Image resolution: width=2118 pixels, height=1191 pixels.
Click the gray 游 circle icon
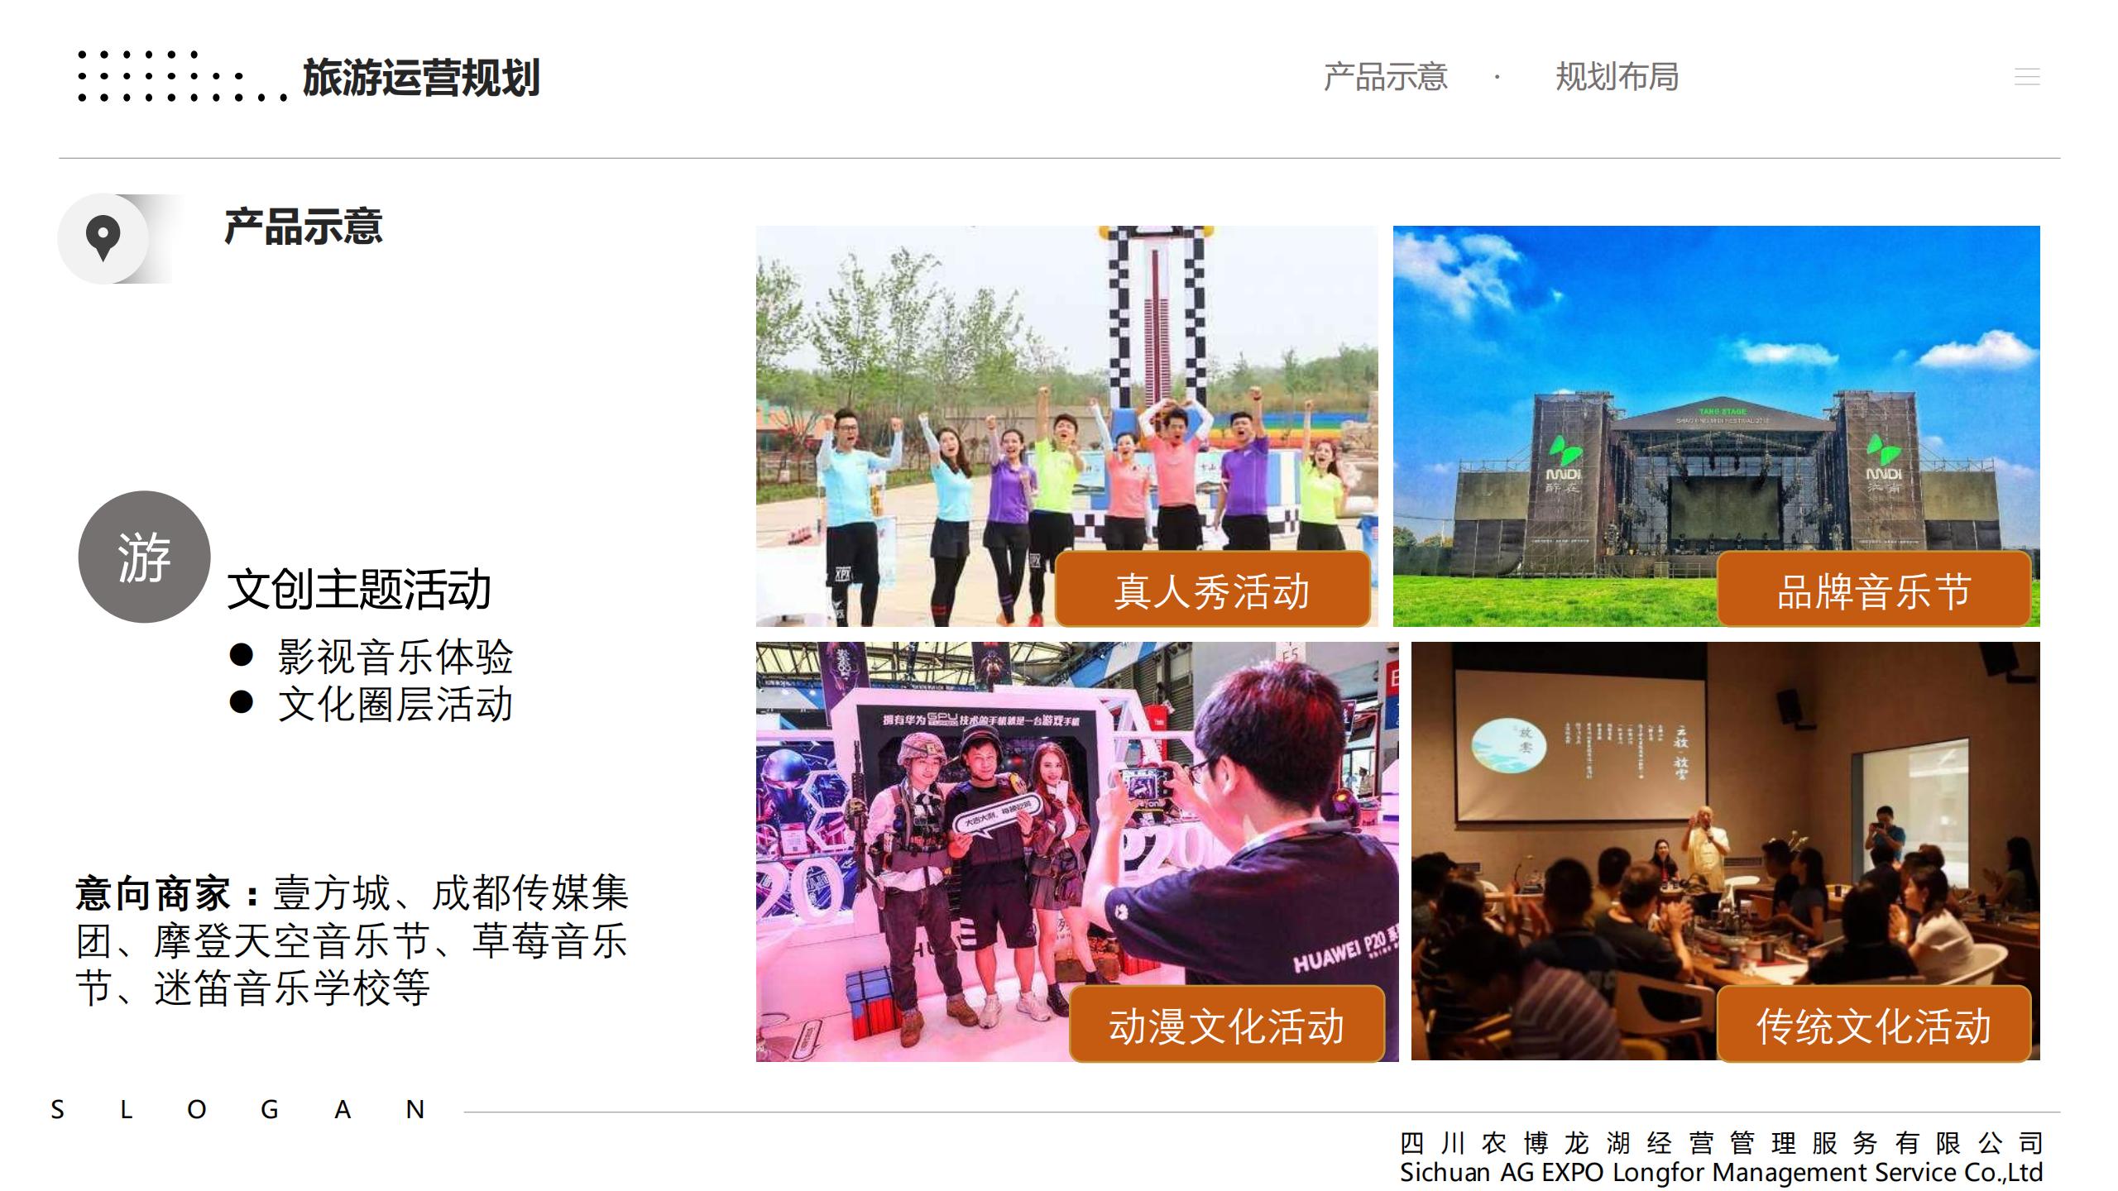(x=144, y=557)
